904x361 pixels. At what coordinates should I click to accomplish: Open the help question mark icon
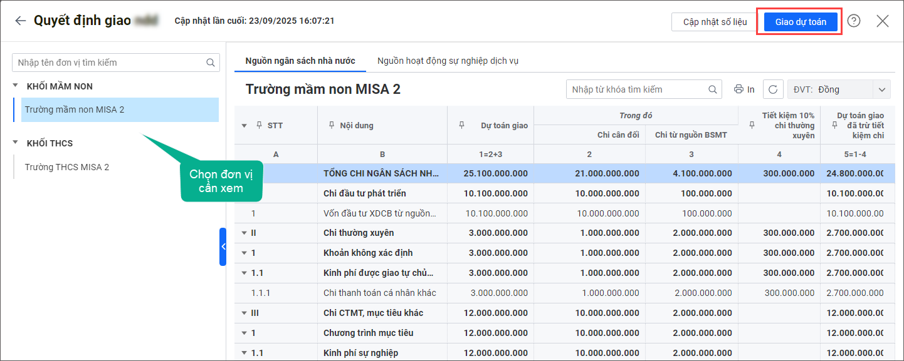point(854,21)
